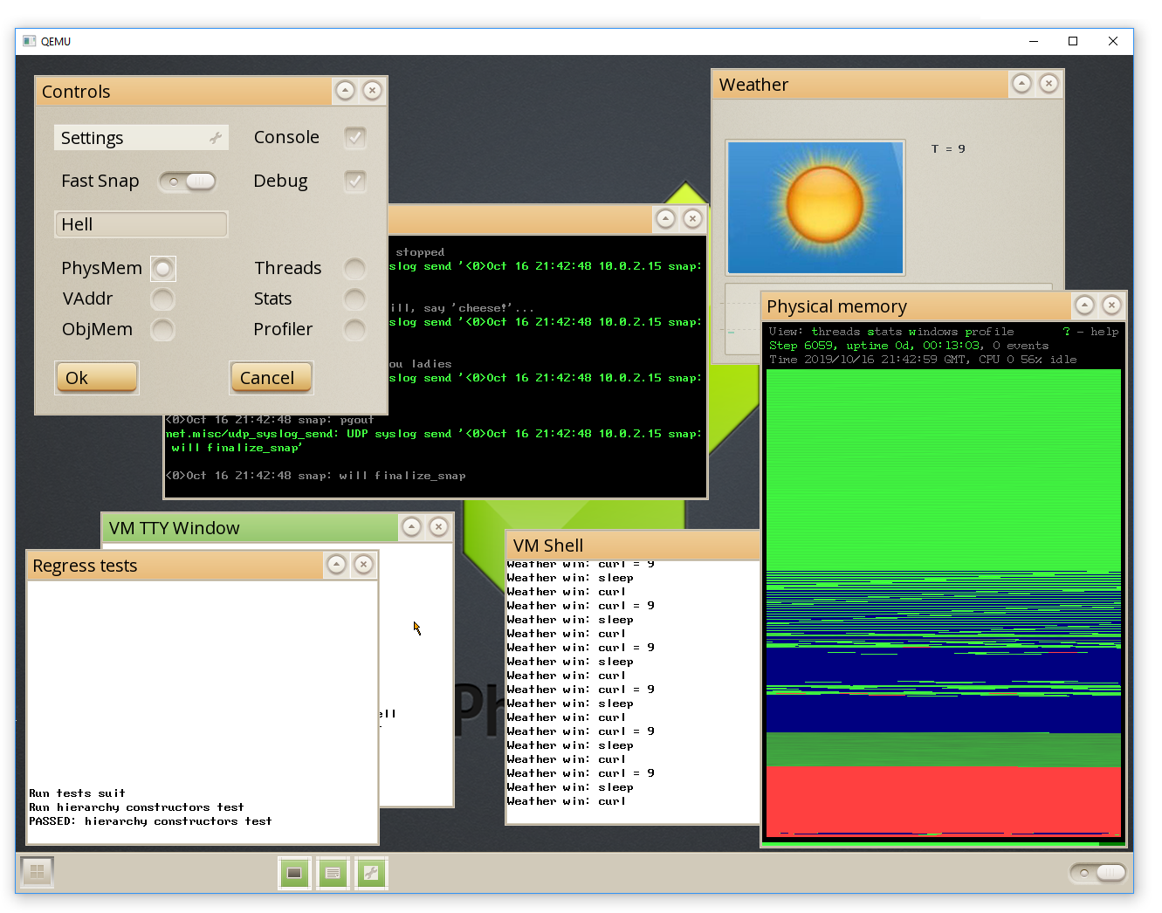Click the text lines icon in taskbar

coord(333,873)
